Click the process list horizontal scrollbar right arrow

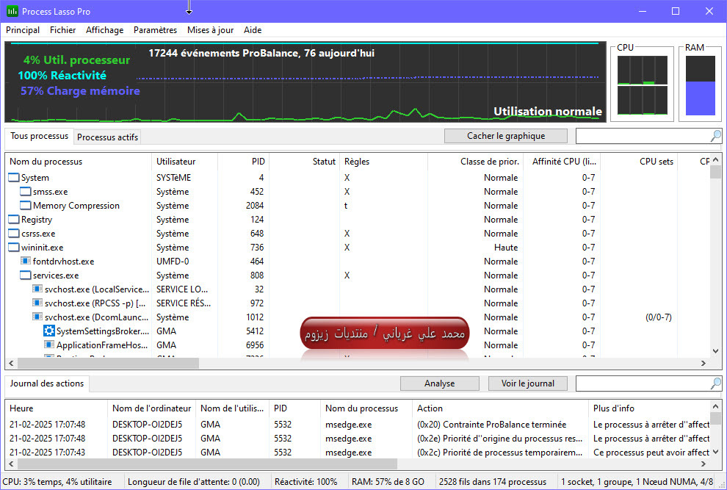click(704, 364)
